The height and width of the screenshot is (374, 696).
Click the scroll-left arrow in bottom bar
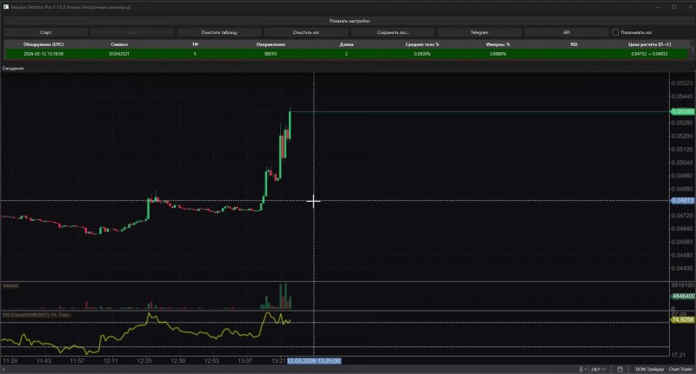pyautogui.click(x=3, y=369)
